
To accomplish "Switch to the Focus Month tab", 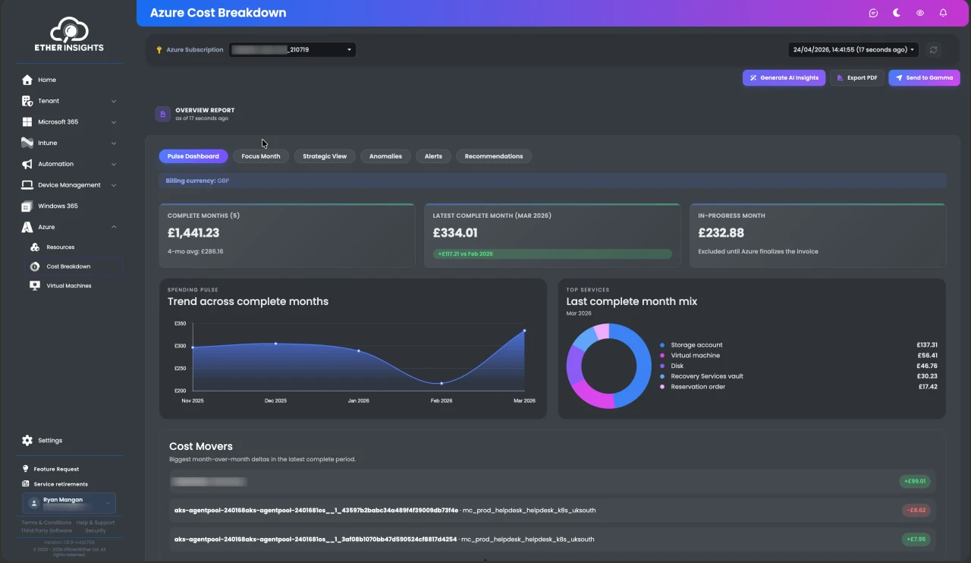I will (261, 156).
